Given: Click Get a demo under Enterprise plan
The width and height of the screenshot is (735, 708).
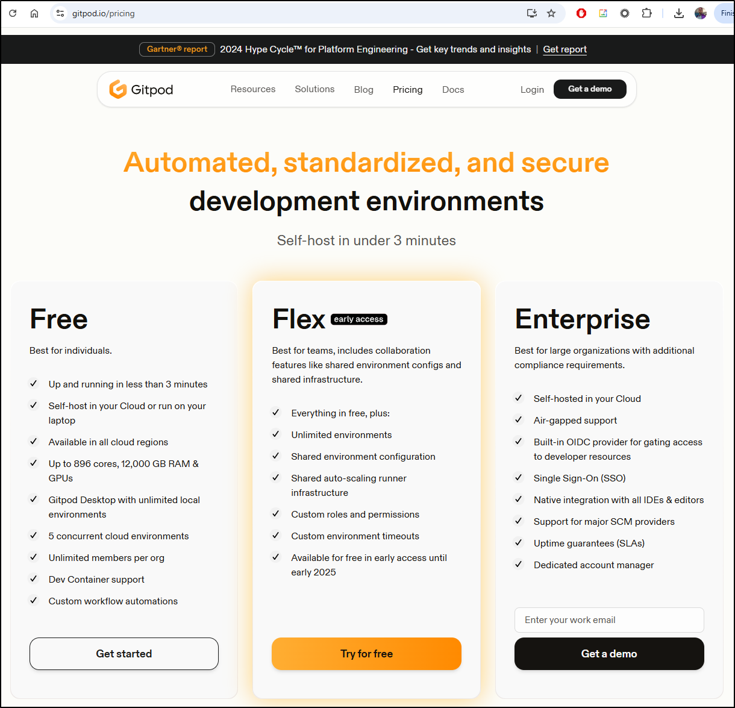Looking at the screenshot, I should click(x=609, y=654).
